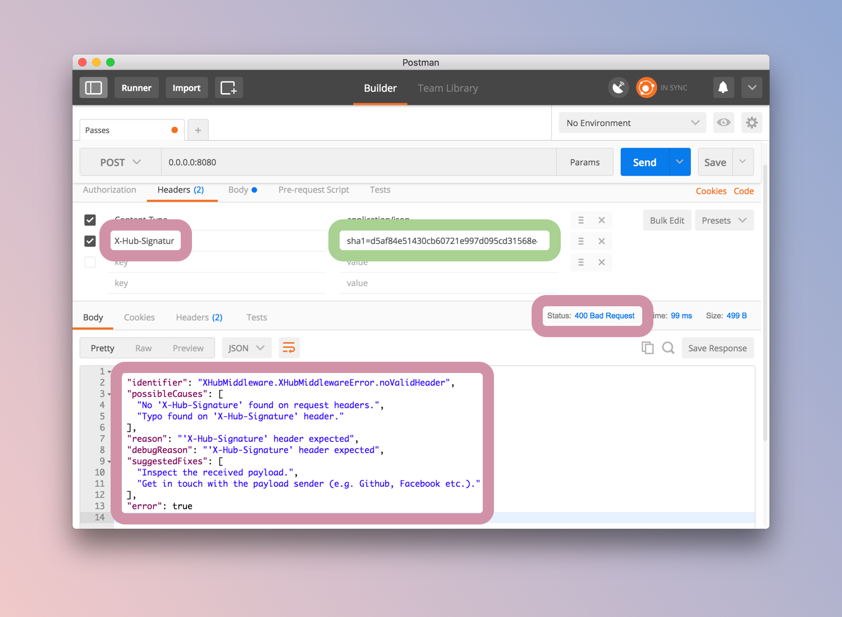Viewport: 842px width, 617px height.
Task: Open a new window with the plus-window icon
Action: (228, 88)
